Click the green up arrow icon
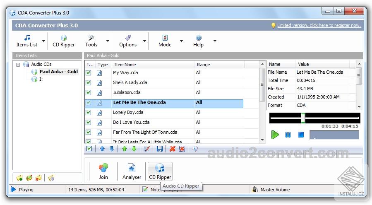 tap(125, 149)
